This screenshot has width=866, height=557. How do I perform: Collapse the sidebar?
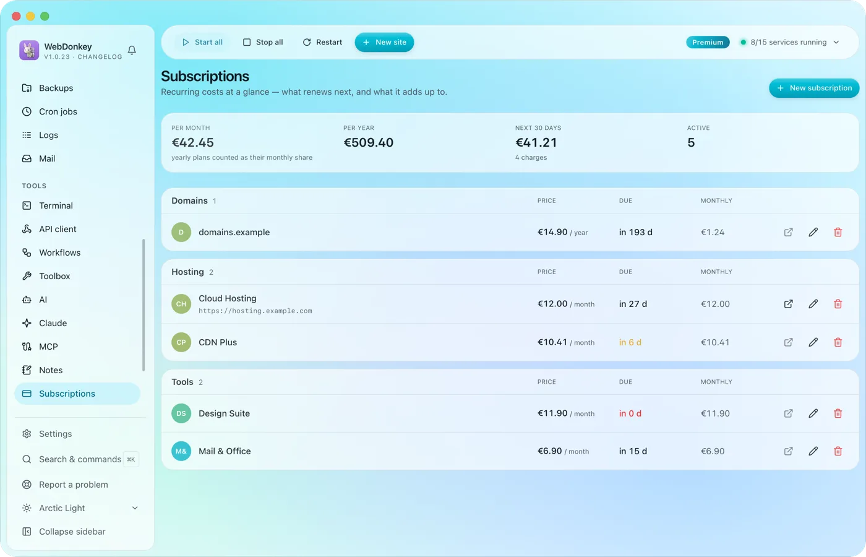point(80,532)
